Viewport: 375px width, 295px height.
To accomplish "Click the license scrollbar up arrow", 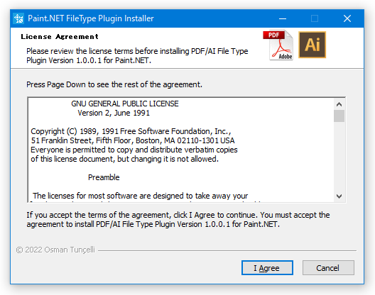I will 339,104.
